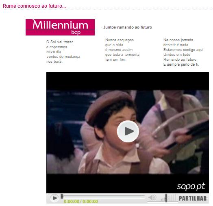The image size is (213, 206).
Task: Click the volume level slider handle
Action: tap(166, 198)
